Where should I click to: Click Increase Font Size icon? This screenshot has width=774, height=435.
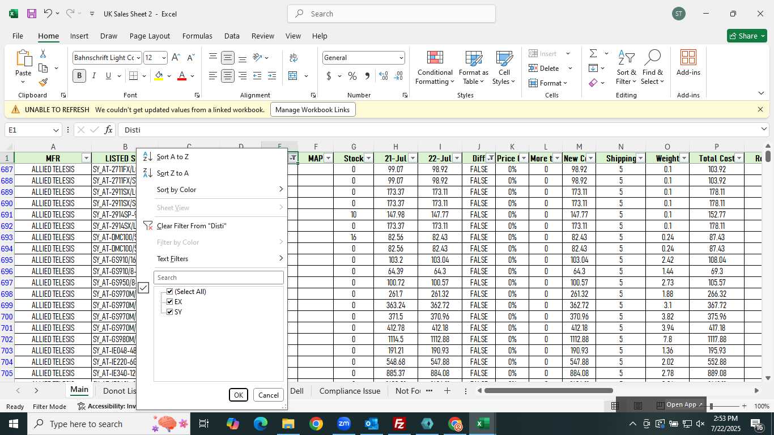[x=176, y=58]
